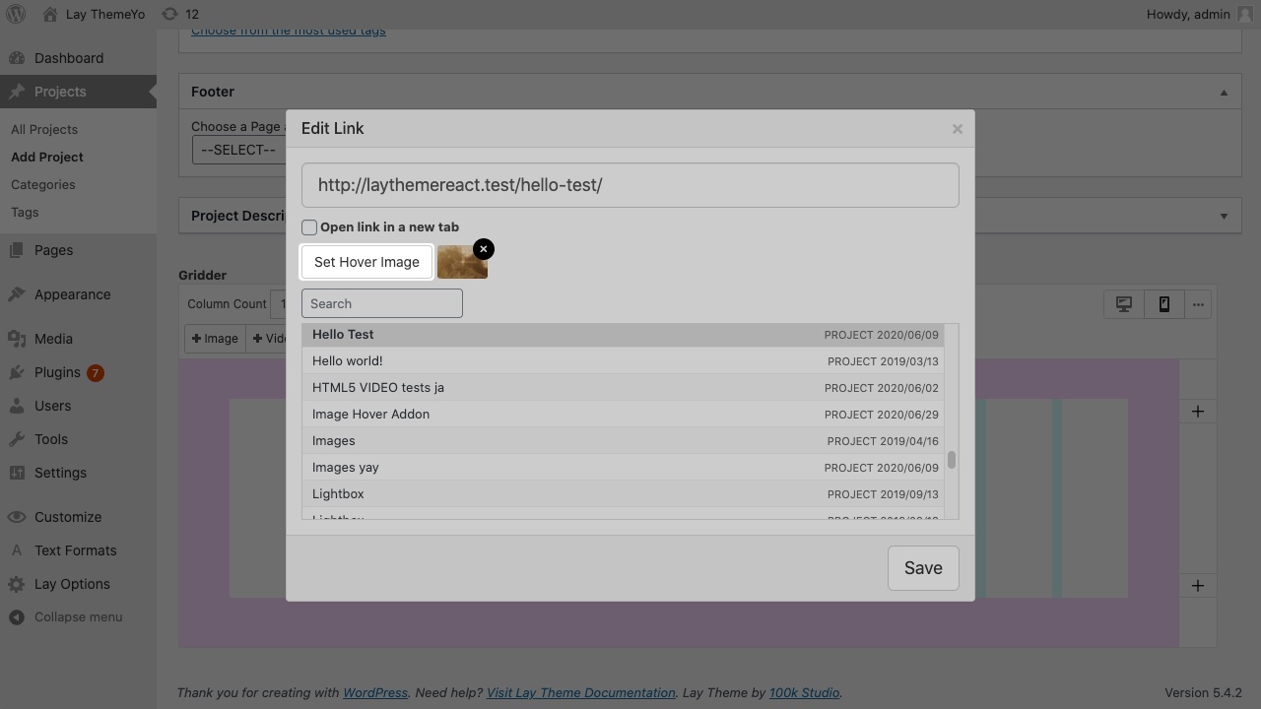
Task: Close the Edit Link dialog
Action: point(957,129)
